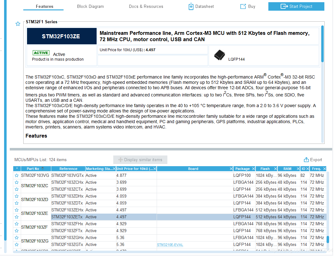Viewport: 336px width, 256px height.
Task: Click the STM32F103ZC part number cell
Action: tap(36, 186)
